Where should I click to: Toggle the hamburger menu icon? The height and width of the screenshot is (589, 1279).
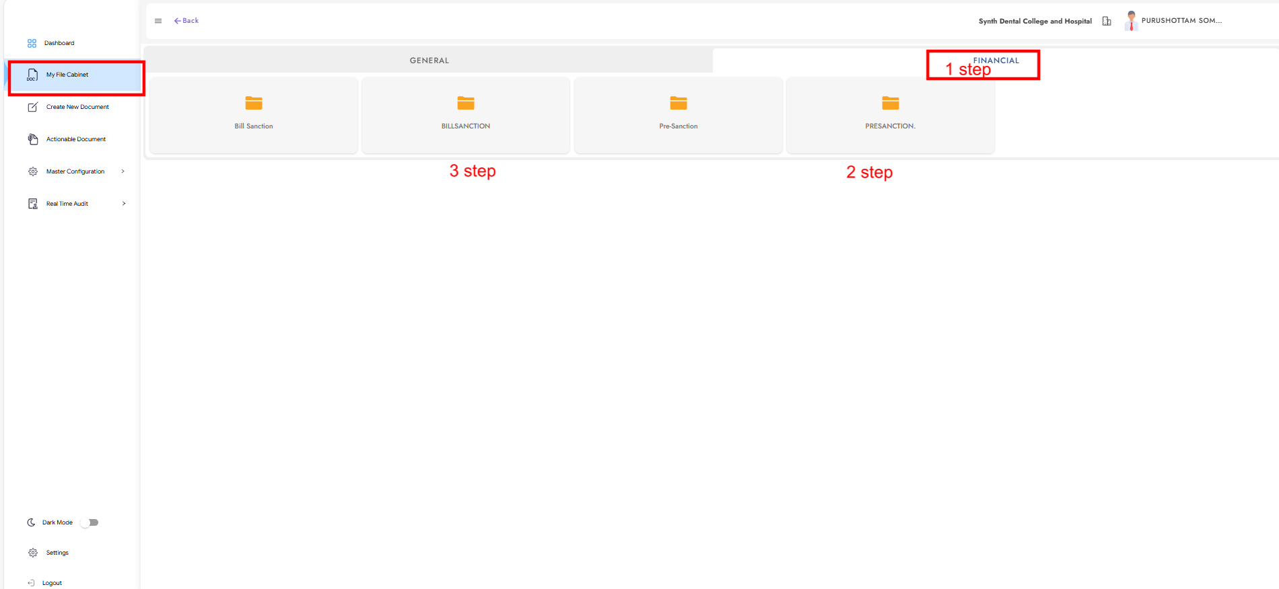click(x=158, y=21)
